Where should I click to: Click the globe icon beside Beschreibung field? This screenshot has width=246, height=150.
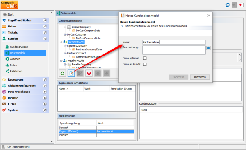(208, 48)
